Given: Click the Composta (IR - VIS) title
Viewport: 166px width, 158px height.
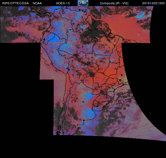Looking at the screenshot, I should point(114,3).
